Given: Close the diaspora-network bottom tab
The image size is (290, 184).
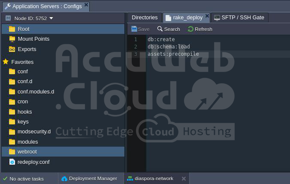Looking at the screenshot, I should [x=184, y=178].
